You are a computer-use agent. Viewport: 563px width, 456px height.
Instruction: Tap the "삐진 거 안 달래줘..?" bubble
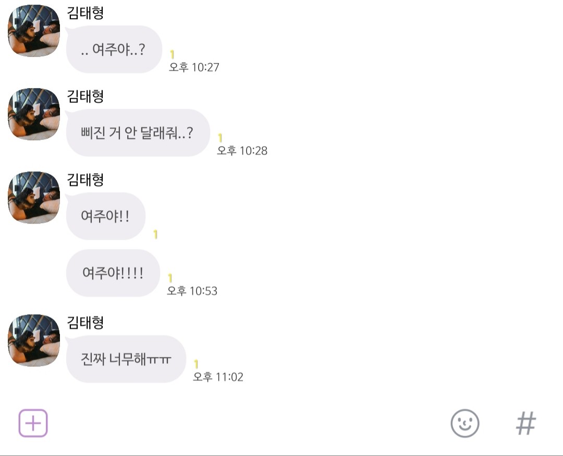pyautogui.click(x=138, y=133)
